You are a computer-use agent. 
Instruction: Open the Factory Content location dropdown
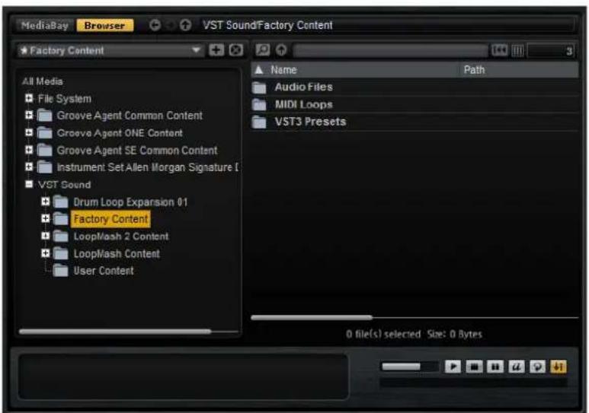pyautogui.click(x=110, y=50)
